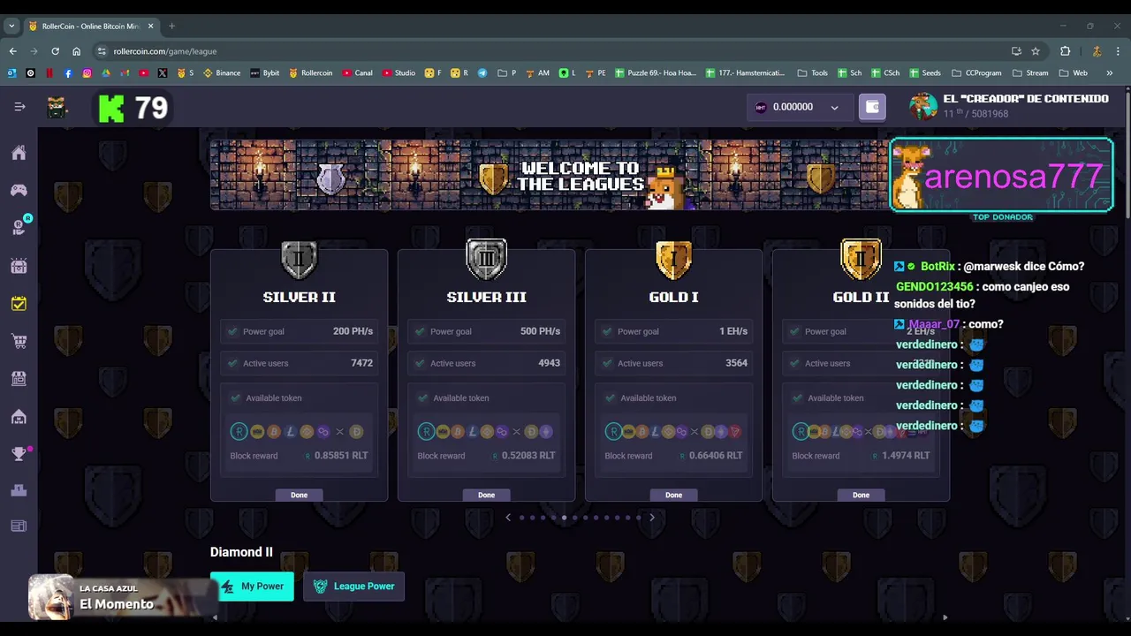Screen dimensions: 1131x636
Task: Open the P bookmark folder
Action: (x=507, y=73)
